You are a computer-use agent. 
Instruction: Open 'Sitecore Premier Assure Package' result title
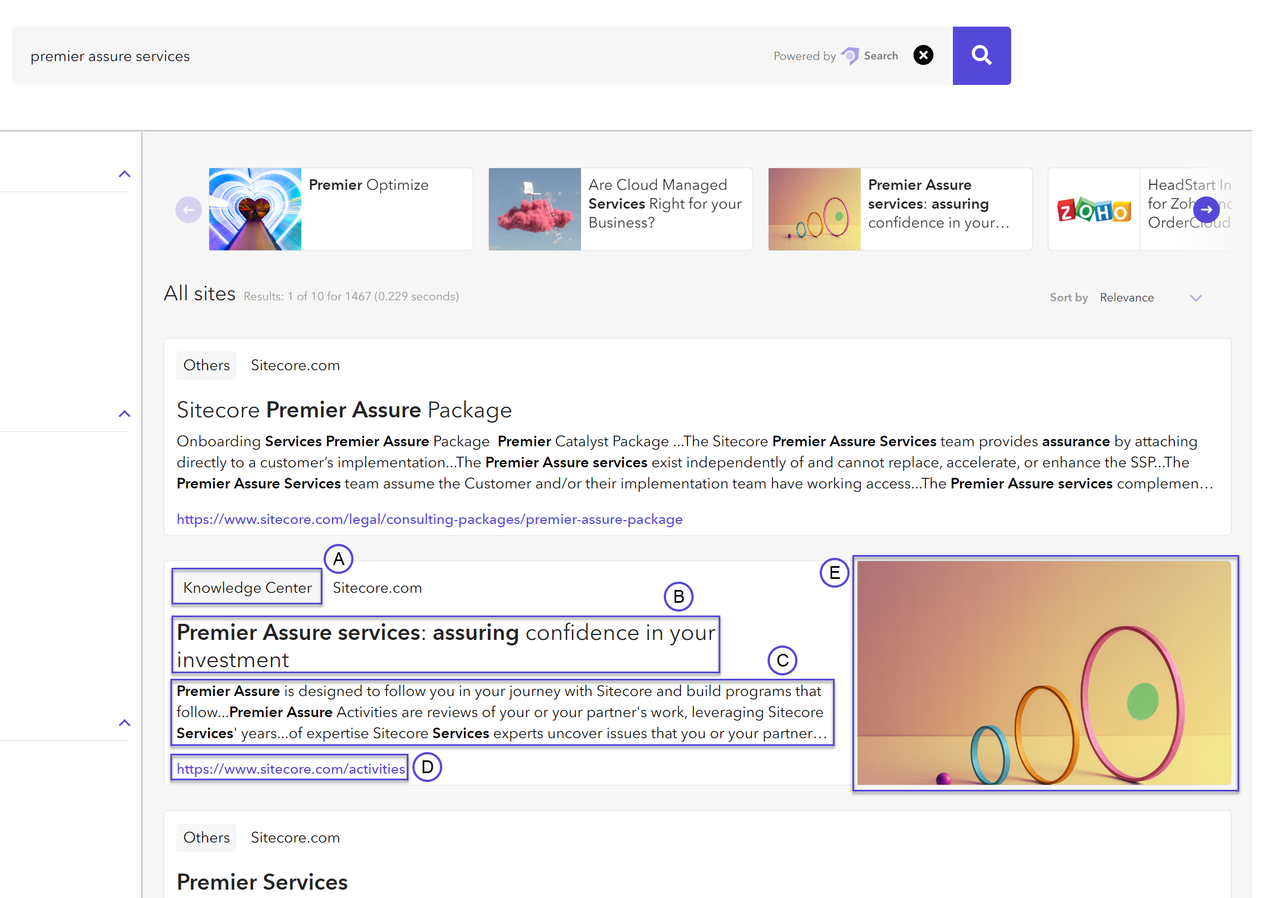(344, 410)
